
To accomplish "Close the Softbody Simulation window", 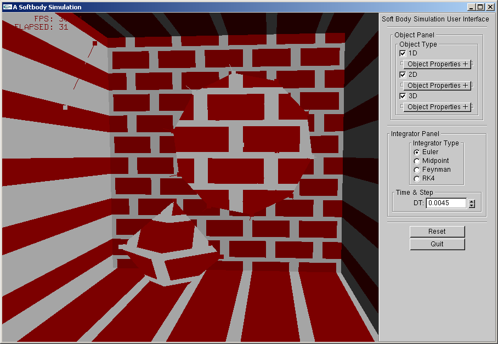I will click(x=490, y=7).
